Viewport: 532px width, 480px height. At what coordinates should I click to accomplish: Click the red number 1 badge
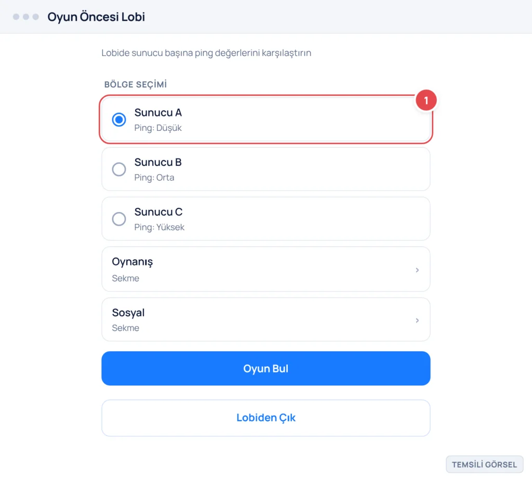point(426,100)
